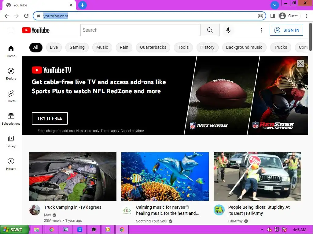Select the Live filter chip
The height and width of the screenshot is (234, 313).
point(54,47)
